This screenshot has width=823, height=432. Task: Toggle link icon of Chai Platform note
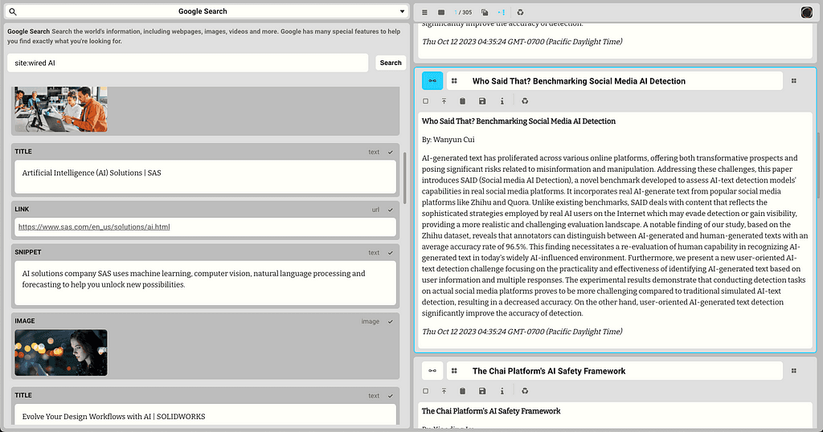pyautogui.click(x=432, y=371)
